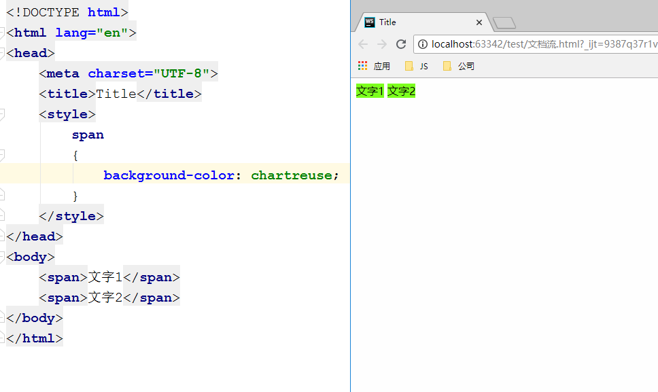
Task: Open a new browser tab
Action: coord(504,22)
